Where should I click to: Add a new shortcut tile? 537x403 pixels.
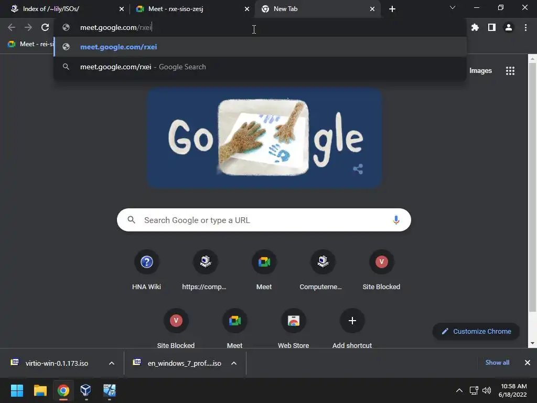click(x=352, y=328)
